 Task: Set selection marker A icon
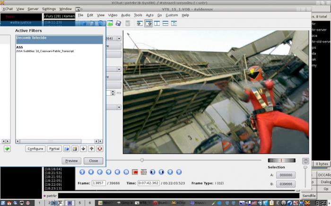(x=135, y=172)
